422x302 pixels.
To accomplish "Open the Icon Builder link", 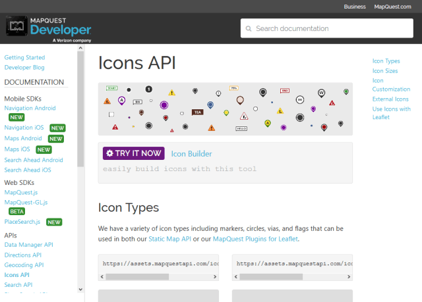I will (x=191, y=154).
